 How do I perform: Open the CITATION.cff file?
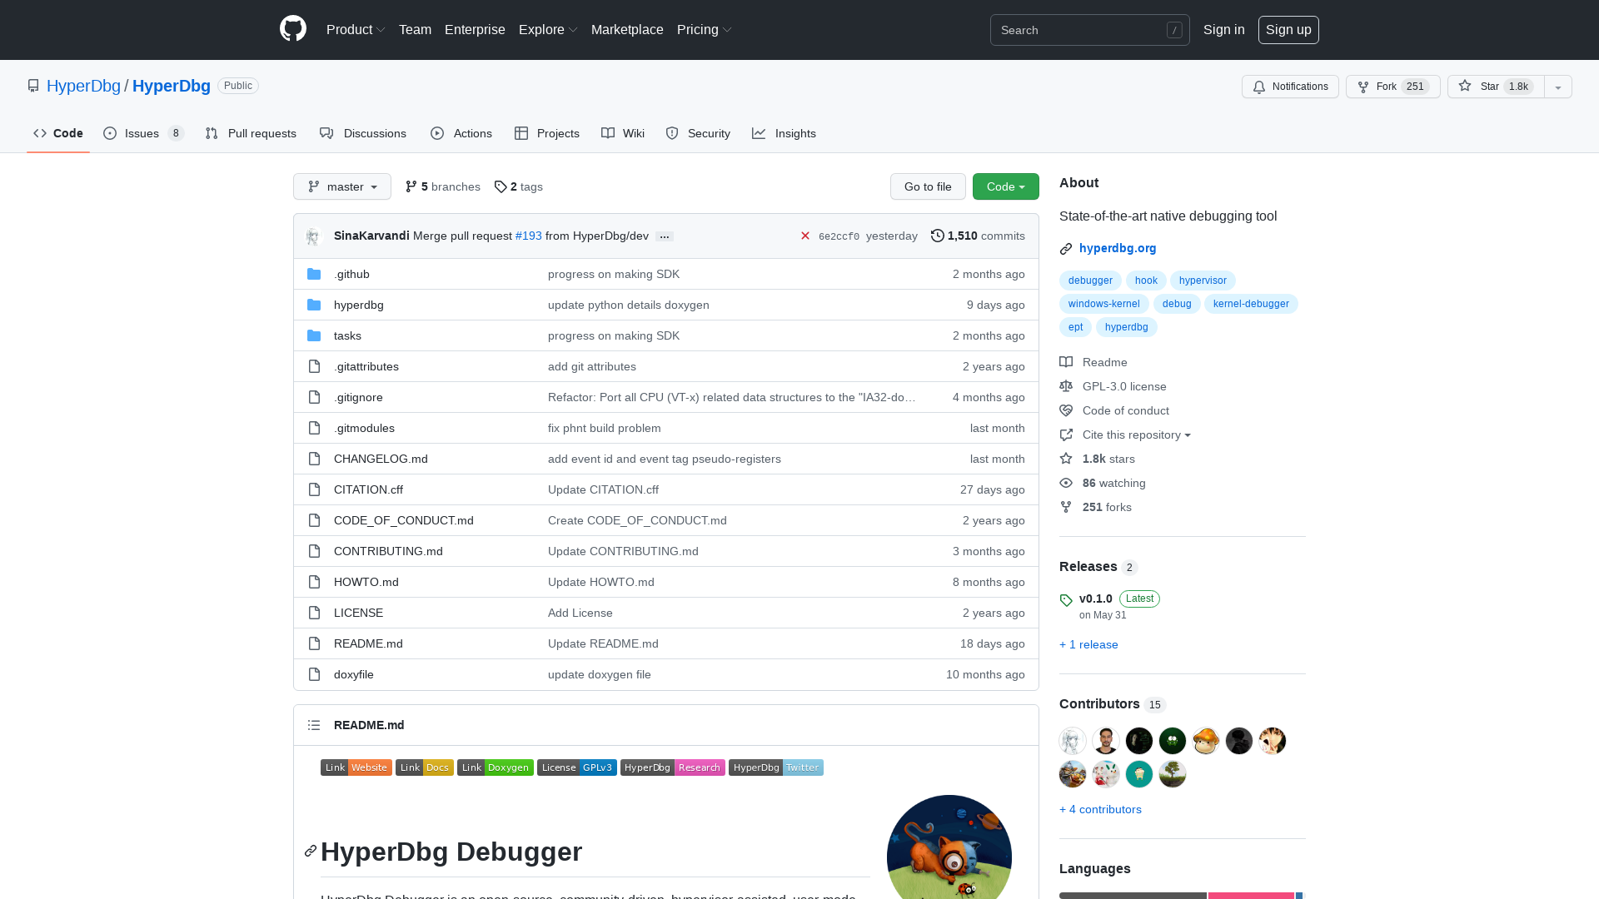click(x=368, y=489)
